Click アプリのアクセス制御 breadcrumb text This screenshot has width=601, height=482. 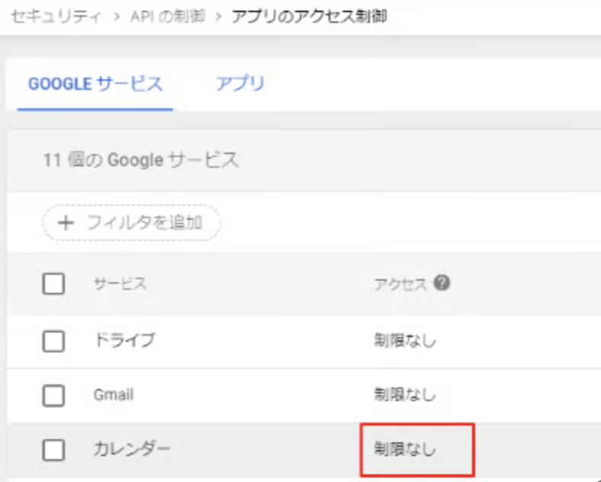tap(308, 16)
